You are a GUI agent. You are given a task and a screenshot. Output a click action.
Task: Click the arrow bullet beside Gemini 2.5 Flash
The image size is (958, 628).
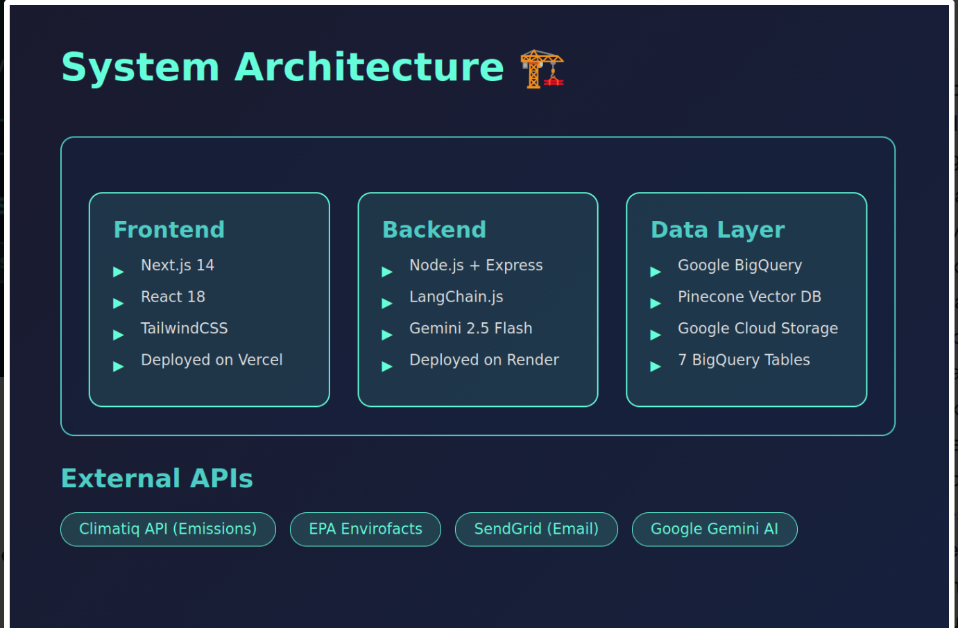coord(387,335)
